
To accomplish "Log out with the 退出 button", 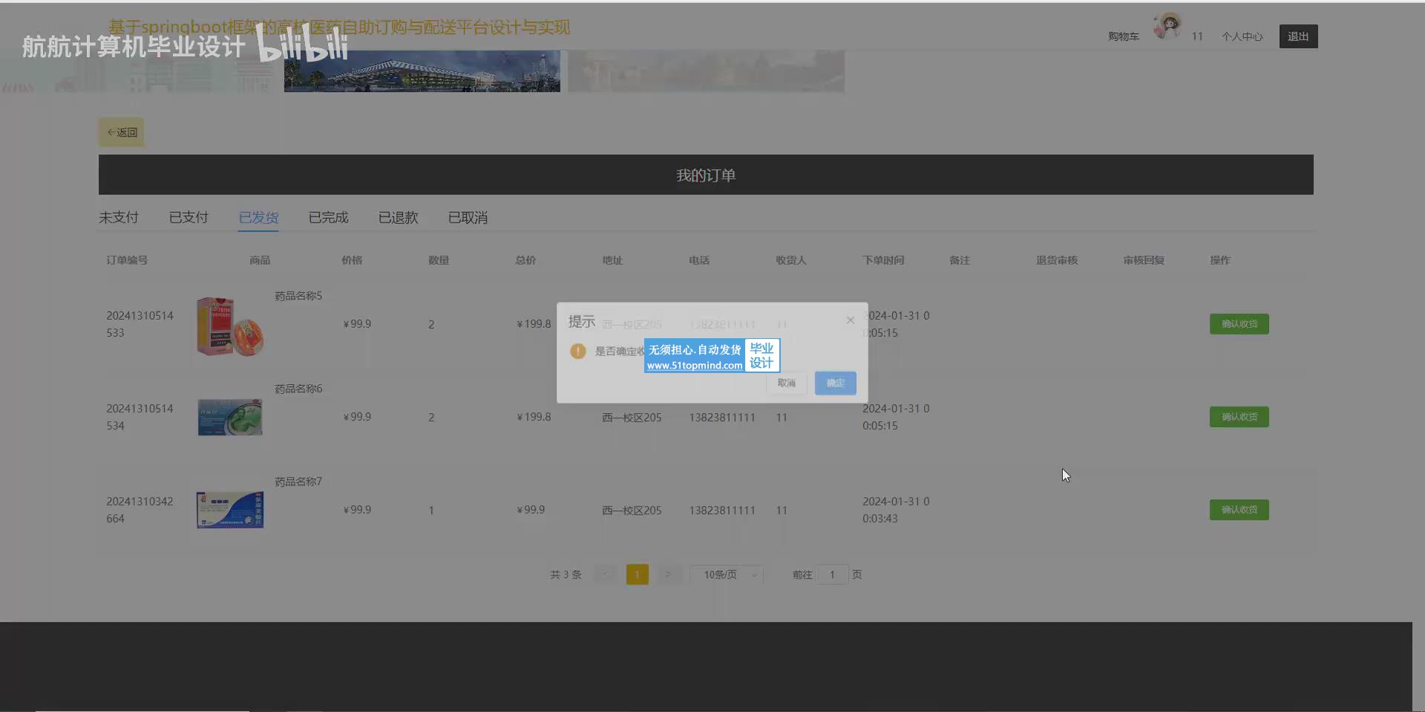I will point(1298,36).
